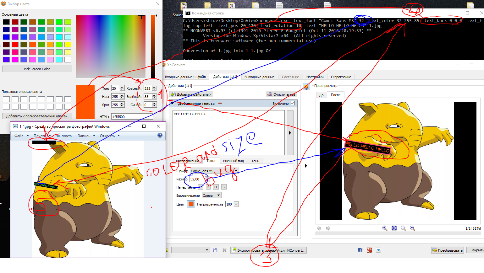
Task: Click the XnConvert title bar logo
Action: point(164,65)
